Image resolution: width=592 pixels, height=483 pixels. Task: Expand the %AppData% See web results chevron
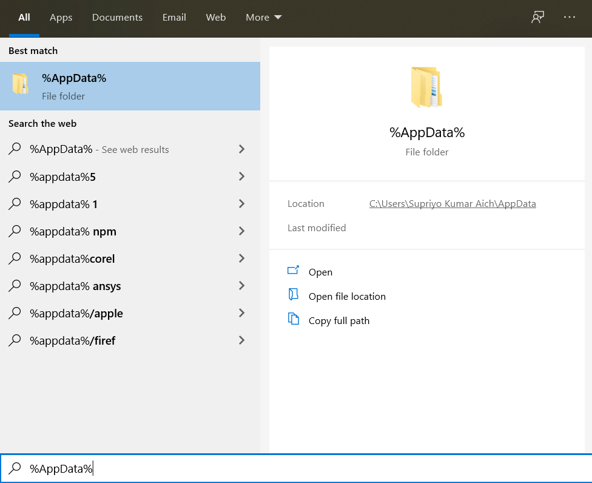[241, 149]
